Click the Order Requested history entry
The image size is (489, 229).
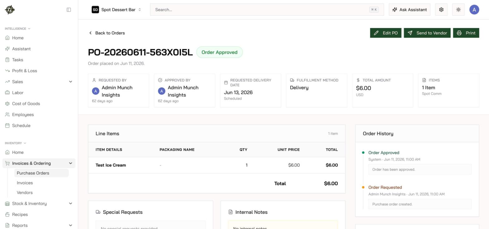point(385,187)
